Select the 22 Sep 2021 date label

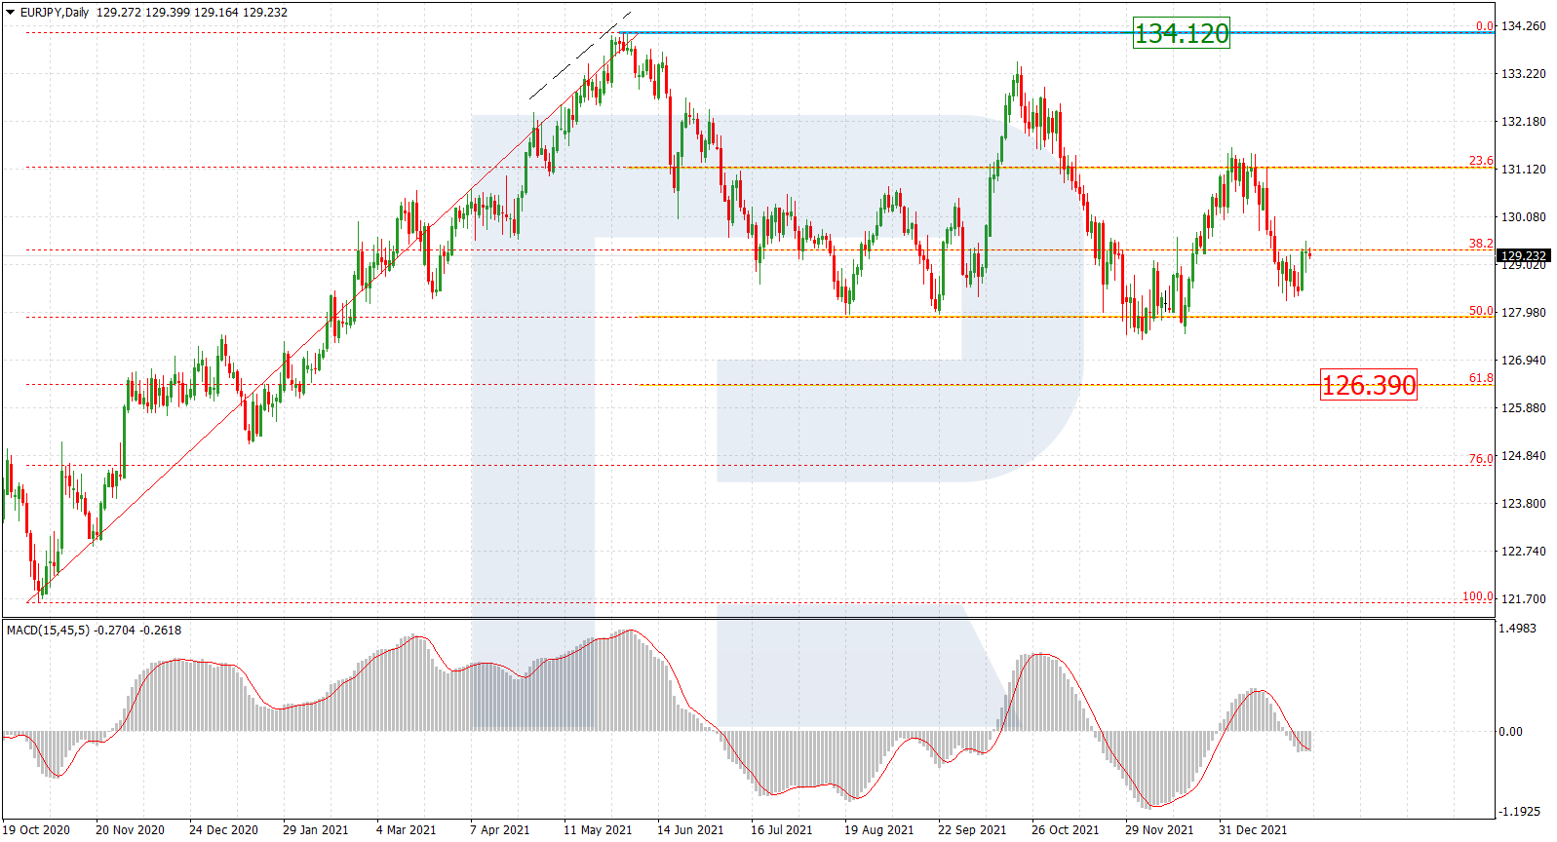(x=972, y=830)
